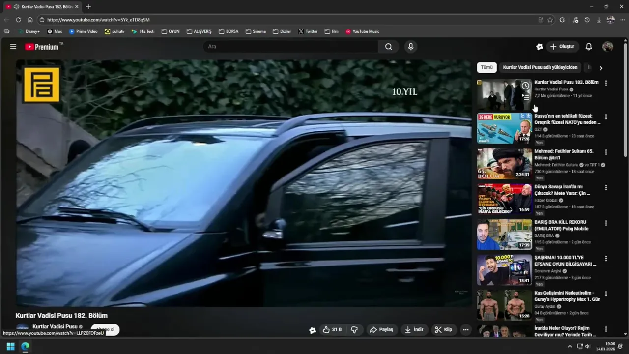Open the Disney+ bookmark
This screenshot has width=629, height=354.
[29, 31]
